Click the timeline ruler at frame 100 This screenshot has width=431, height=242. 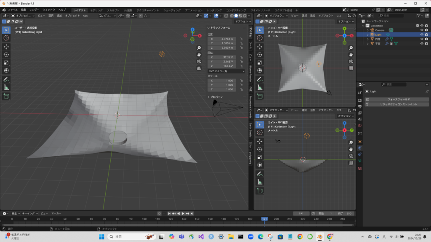point(144,219)
